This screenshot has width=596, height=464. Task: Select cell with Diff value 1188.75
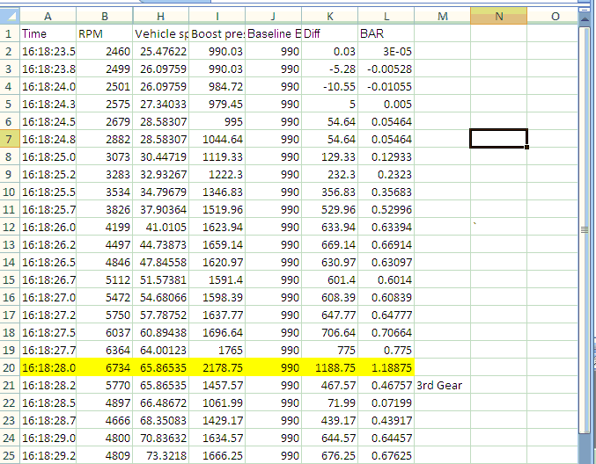pos(329,367)
